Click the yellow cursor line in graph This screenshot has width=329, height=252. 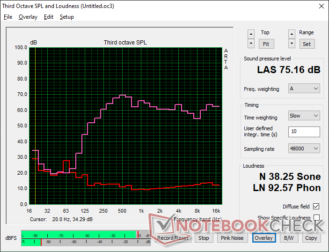pyautogui.click(x=35, y=126)
